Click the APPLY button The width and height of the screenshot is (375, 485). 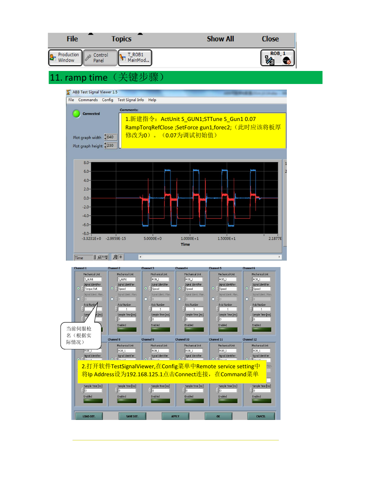click(x=175, y=416)
